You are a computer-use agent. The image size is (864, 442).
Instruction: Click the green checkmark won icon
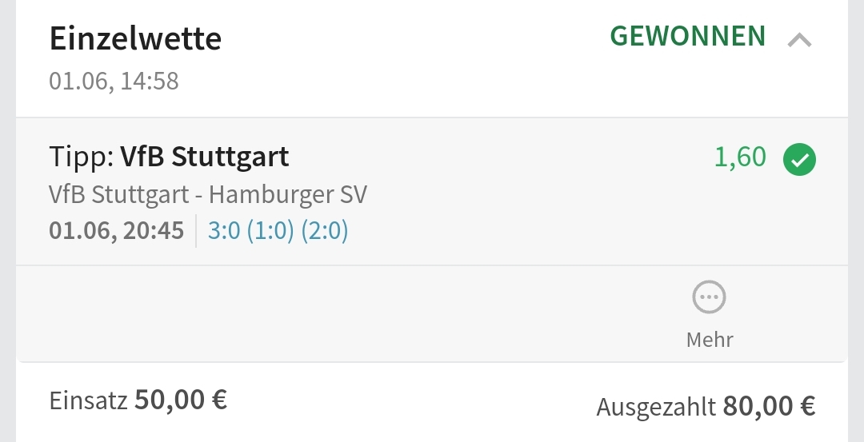799,159
